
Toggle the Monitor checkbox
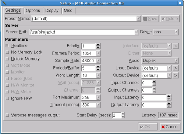point(7,72)
